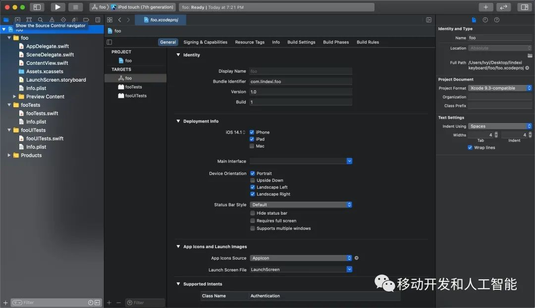Remove target with minus button
Screen dimensions: 535x308
tap(118, 303)
